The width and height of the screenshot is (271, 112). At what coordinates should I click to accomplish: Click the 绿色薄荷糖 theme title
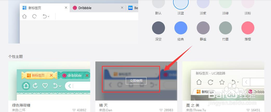pos(21,105)
